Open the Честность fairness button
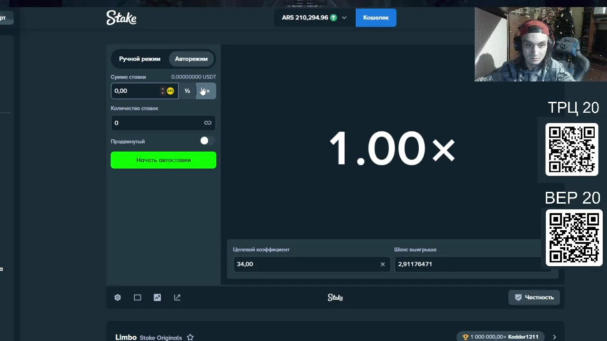The width and height of the screenshot is (607, 341). point(534,297)
